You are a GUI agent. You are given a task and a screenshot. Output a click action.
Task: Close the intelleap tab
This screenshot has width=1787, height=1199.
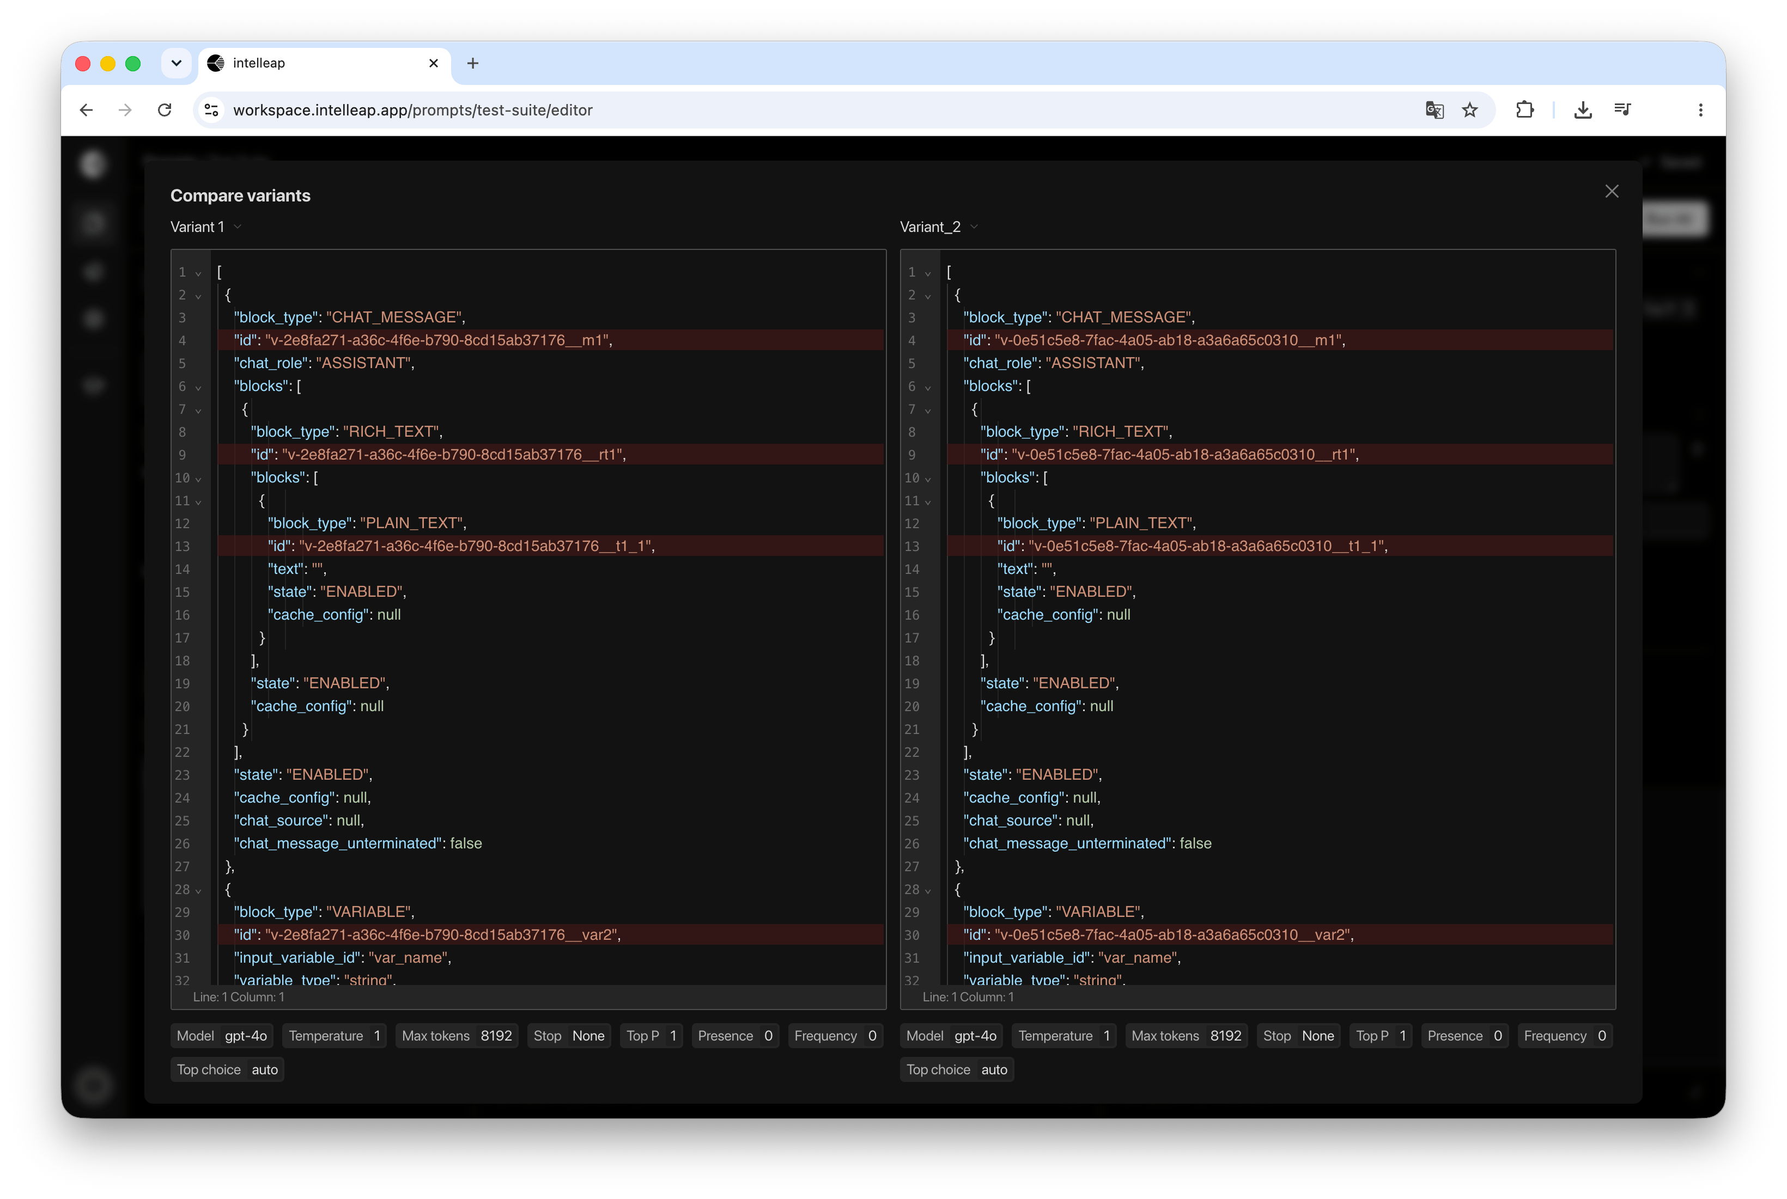click(x=434, y=64)
